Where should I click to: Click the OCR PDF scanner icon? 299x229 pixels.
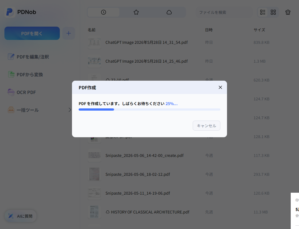(11, 92)
